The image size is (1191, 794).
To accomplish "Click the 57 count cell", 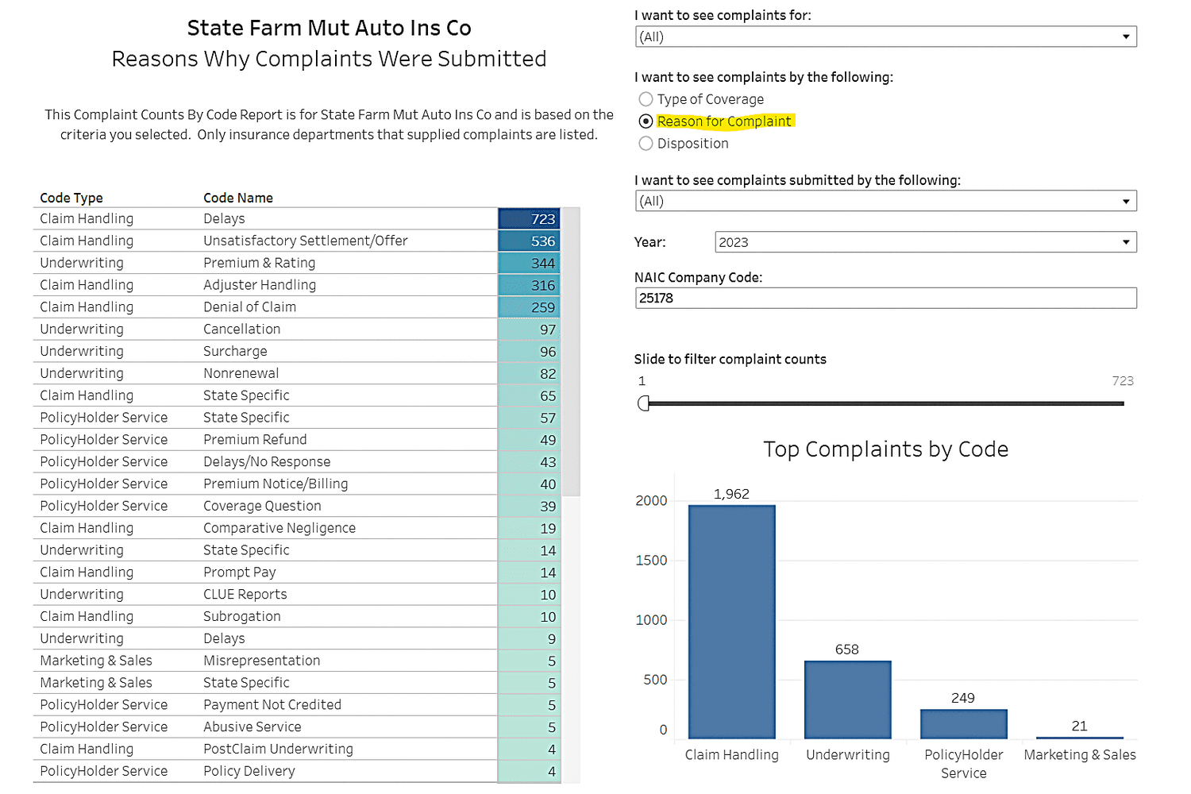I will (x=529, y=418).
